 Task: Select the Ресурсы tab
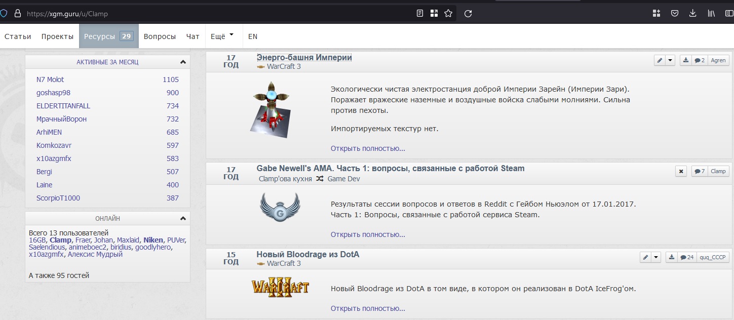[x=108, y=36]
